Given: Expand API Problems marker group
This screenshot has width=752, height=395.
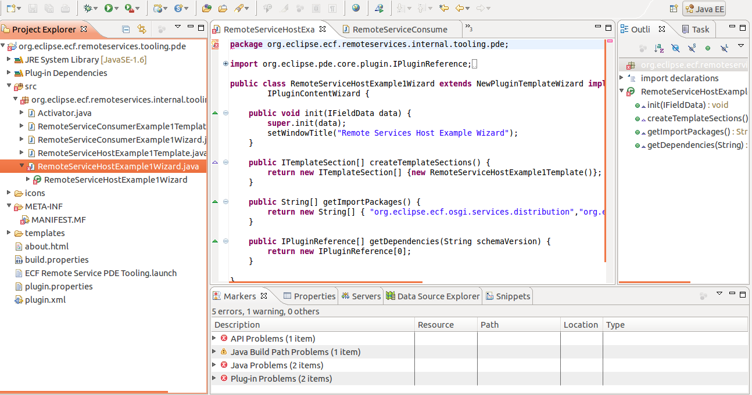Looking at the screenshot, I should pyautogui.click(x=214, y=338).
